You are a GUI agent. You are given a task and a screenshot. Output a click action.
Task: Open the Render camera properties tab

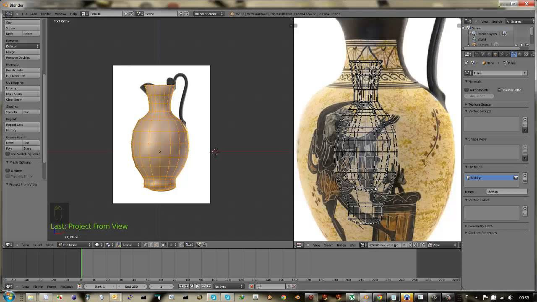pos(477,54)
